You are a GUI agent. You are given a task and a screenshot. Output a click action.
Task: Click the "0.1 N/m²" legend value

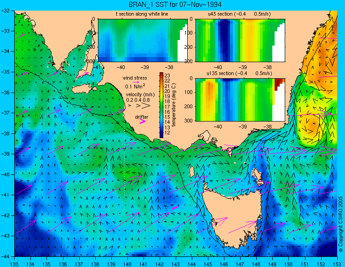[135, 86]
